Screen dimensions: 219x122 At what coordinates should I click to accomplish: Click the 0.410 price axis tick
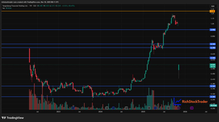(x=213, y=79)
